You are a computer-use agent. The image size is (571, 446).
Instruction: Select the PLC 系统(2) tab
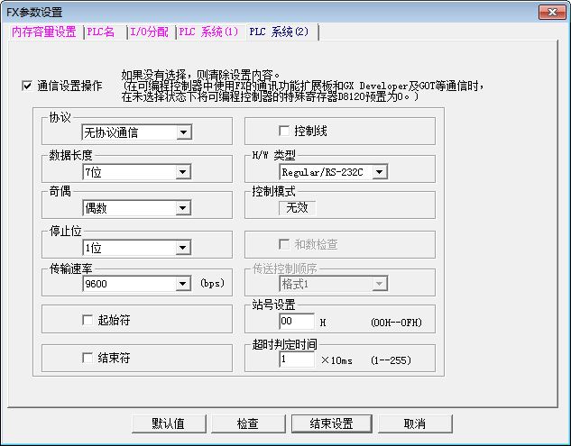click(279, 32)
